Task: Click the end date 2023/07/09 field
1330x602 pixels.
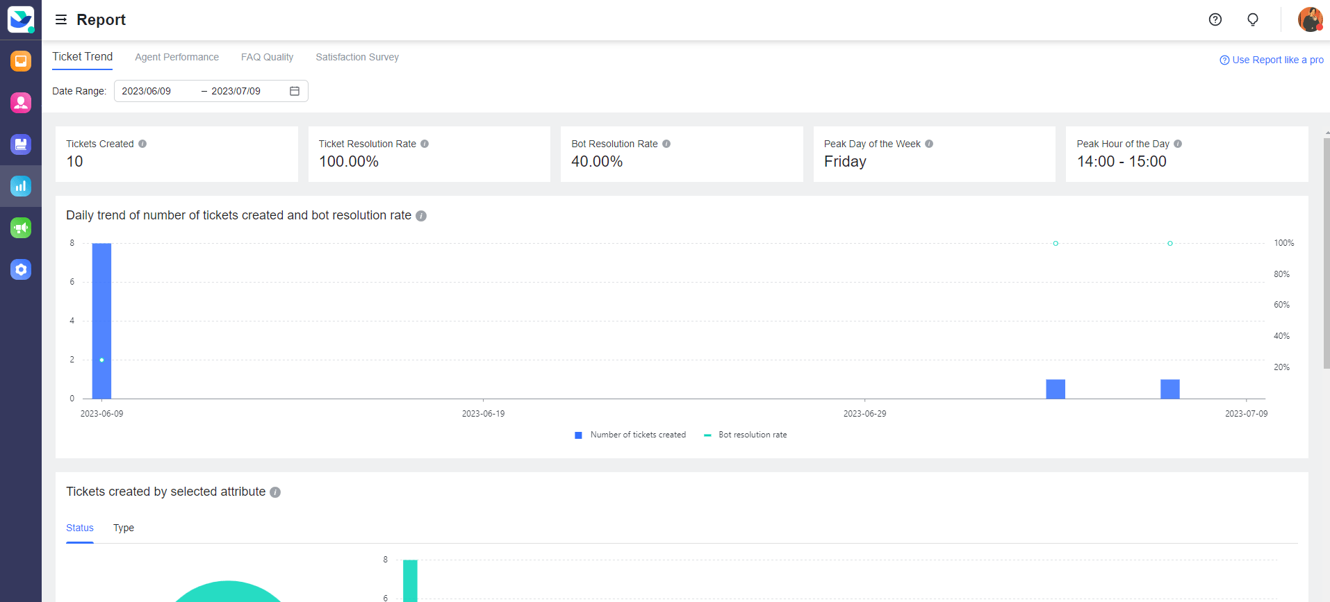Action: coord(236,91)
